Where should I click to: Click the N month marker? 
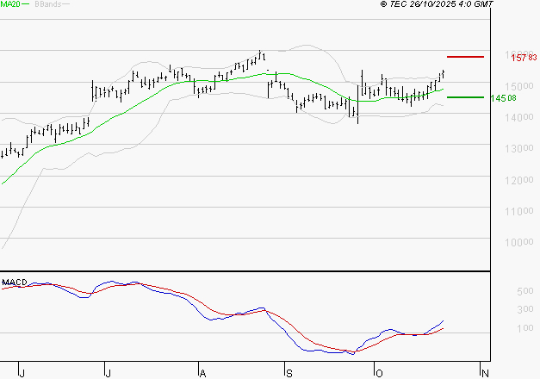pos(485,374)
